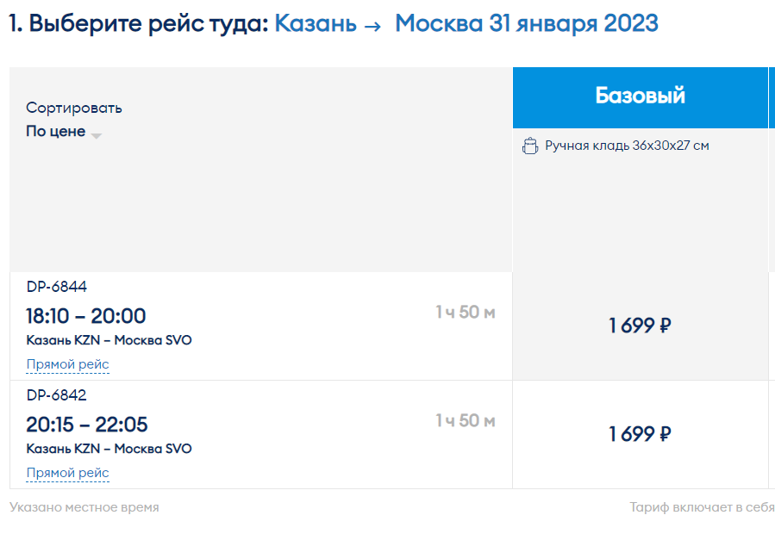Select flight number DP-6844
Viewport: 775px width, 540px height.
click(56, 287)
